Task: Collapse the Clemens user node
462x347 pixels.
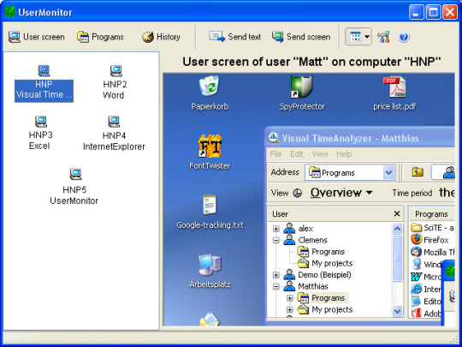Action: coord(275,240)
